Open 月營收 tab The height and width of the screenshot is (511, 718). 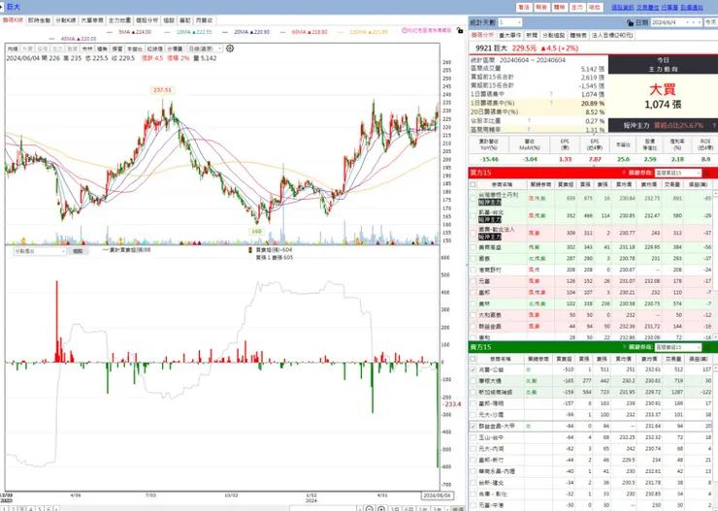point(204,20)
